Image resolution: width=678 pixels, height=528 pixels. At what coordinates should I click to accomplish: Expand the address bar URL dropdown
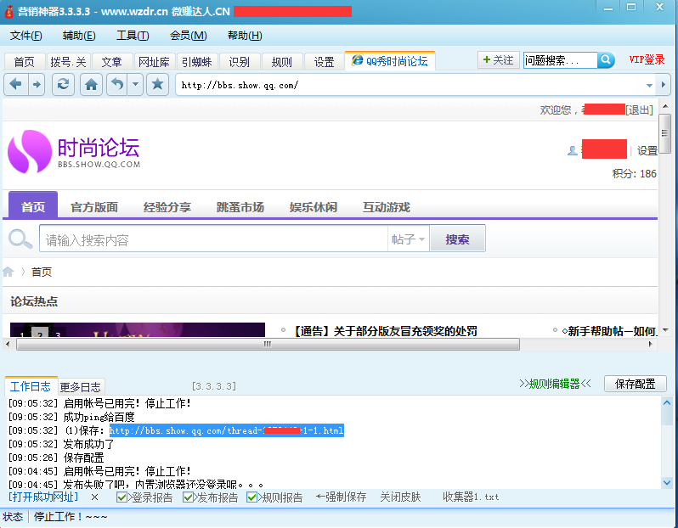point(649,85)
